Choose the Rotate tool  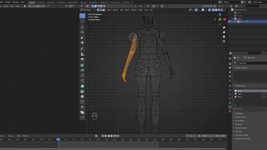(82, 32)
